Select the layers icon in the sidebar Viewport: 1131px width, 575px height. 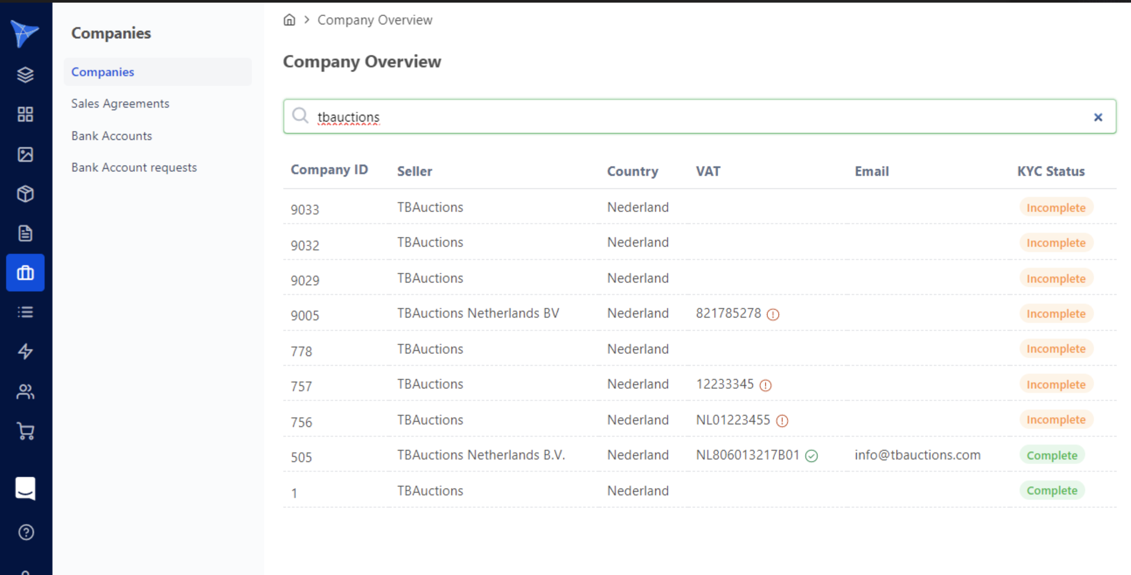pyautogui.click(x=25, y=75)
